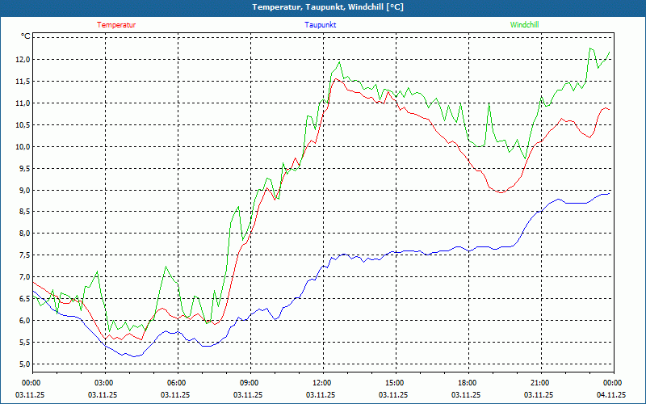Click the °C unit label on y-axis

(25, 36)
